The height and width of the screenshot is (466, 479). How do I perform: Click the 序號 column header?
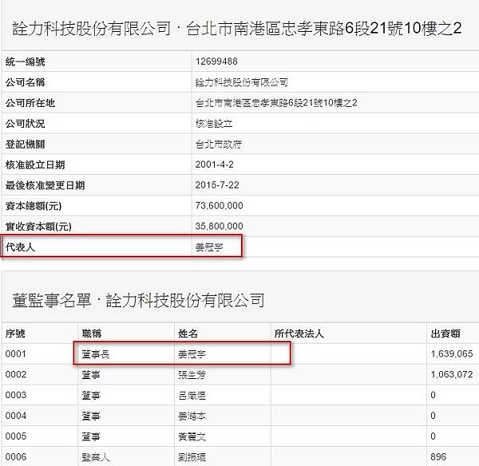coord(15,334)
